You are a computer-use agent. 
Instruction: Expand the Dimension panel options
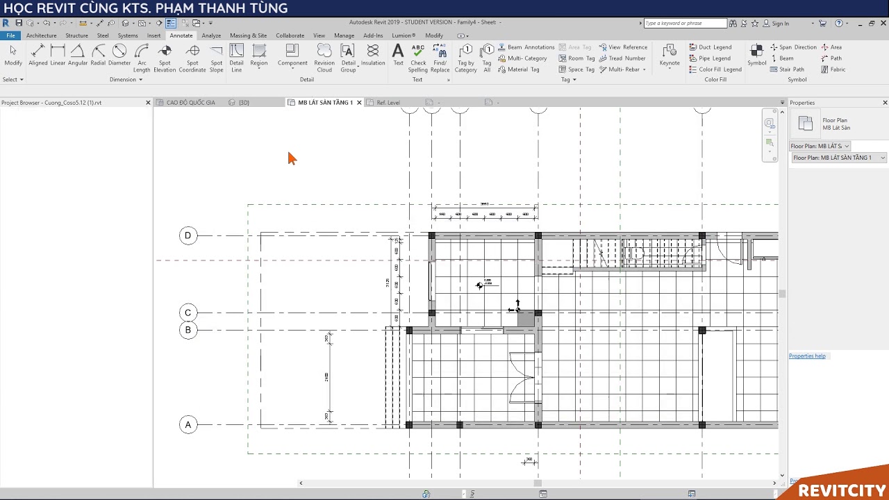click(126, 79)
